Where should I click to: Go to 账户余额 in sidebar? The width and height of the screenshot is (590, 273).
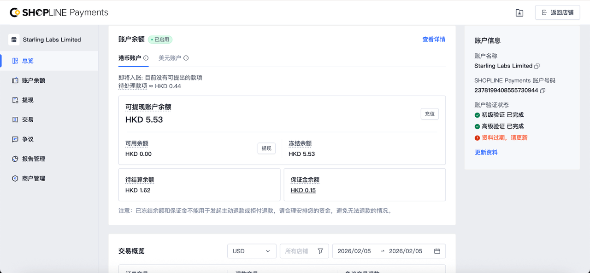[x=33, y=80]
